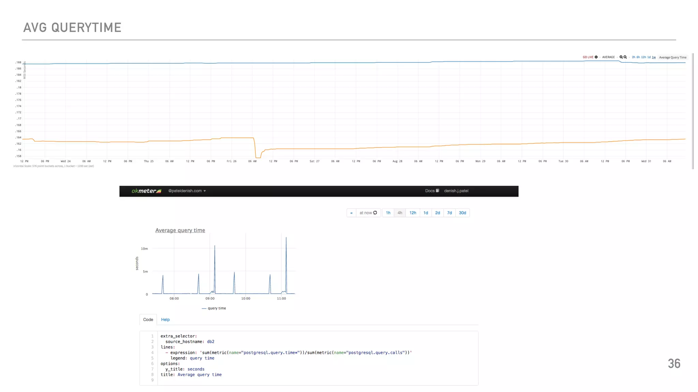Viewport: 698px width, 392px height.
Task: Click the query time legend entry
Action: tap(214, 308)
